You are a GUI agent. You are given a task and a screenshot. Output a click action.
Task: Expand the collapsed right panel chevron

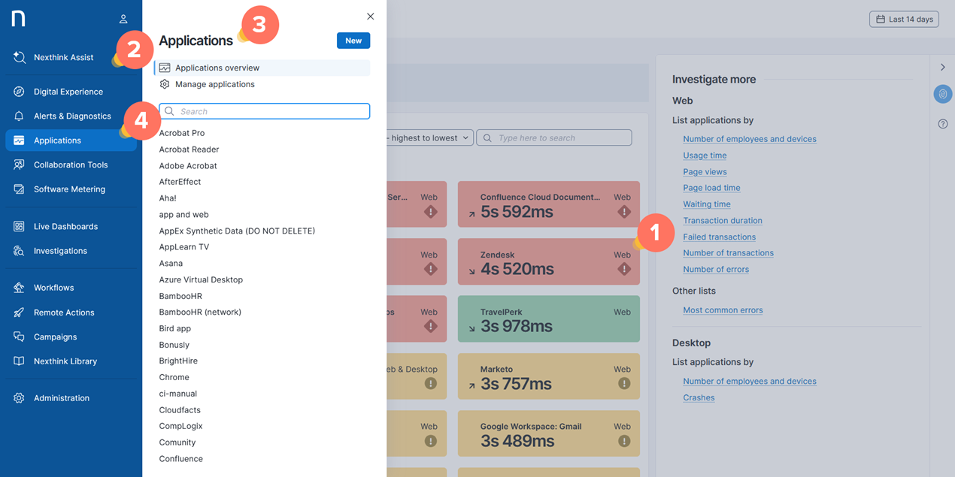click(x=942, y=68)
